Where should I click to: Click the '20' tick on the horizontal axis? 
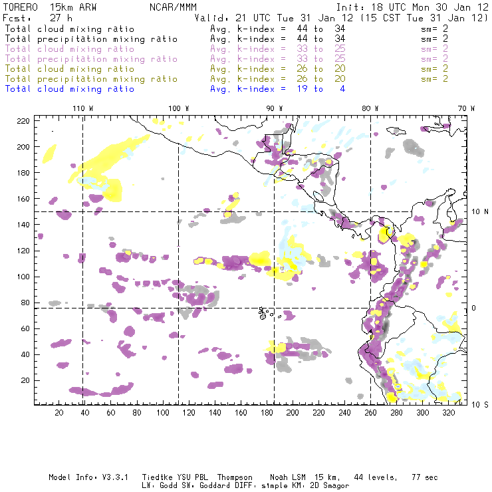59,413
